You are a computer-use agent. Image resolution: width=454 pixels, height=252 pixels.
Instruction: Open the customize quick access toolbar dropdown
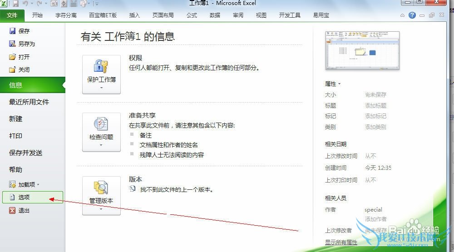97,4
